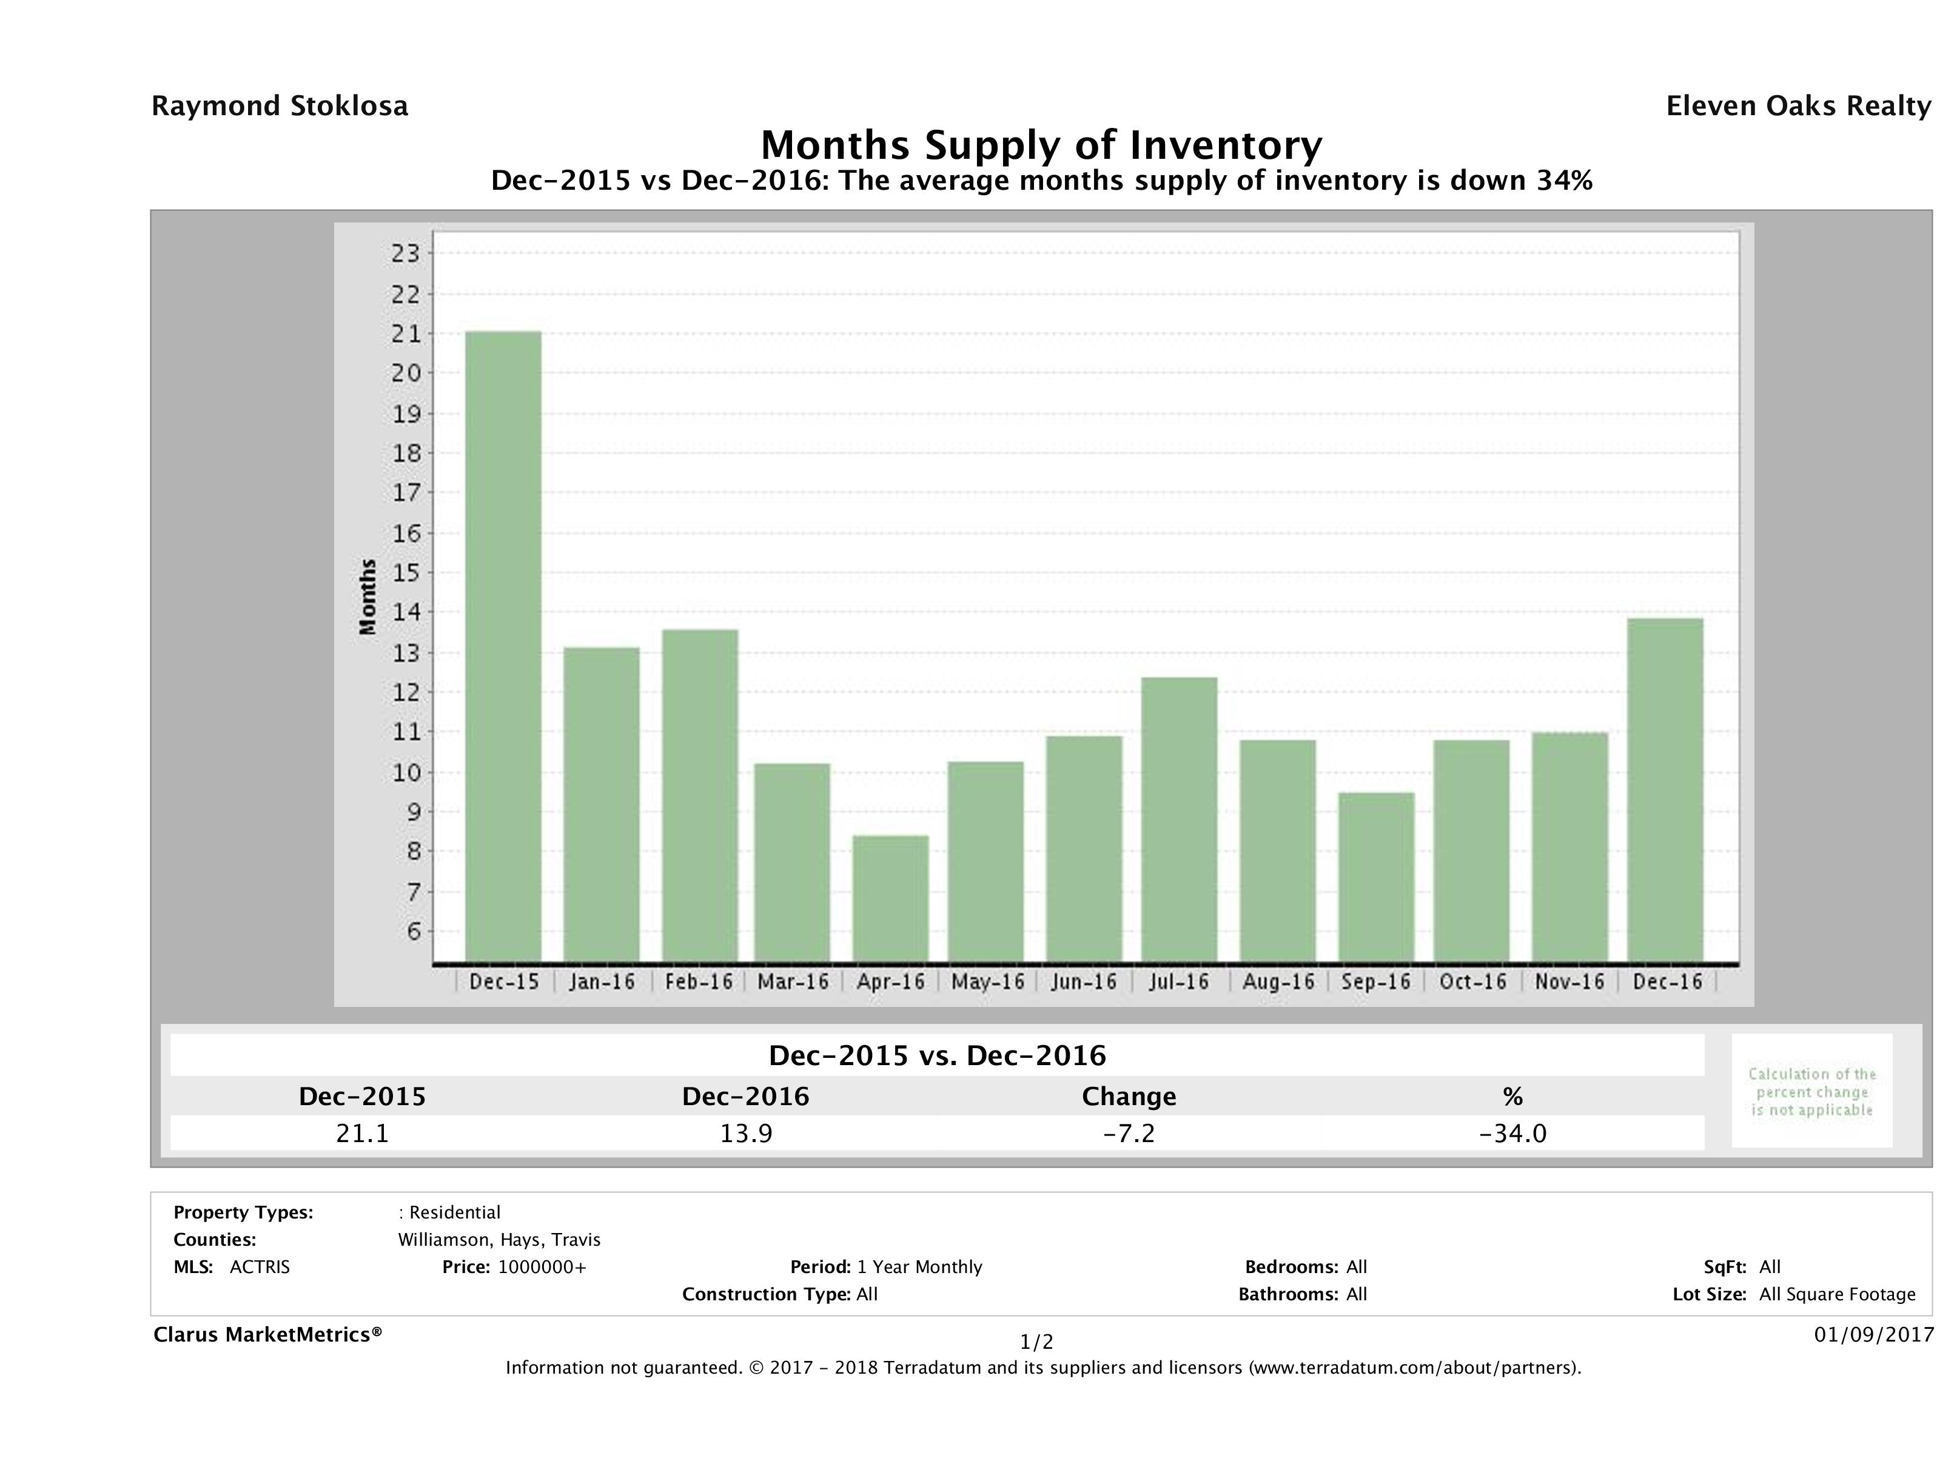Click the percent change calculation note

pos(1811,1091)
